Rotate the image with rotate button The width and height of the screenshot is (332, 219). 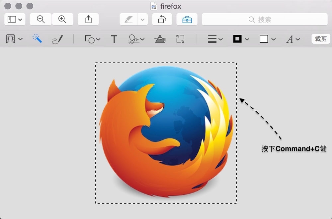tap(162, 20)
